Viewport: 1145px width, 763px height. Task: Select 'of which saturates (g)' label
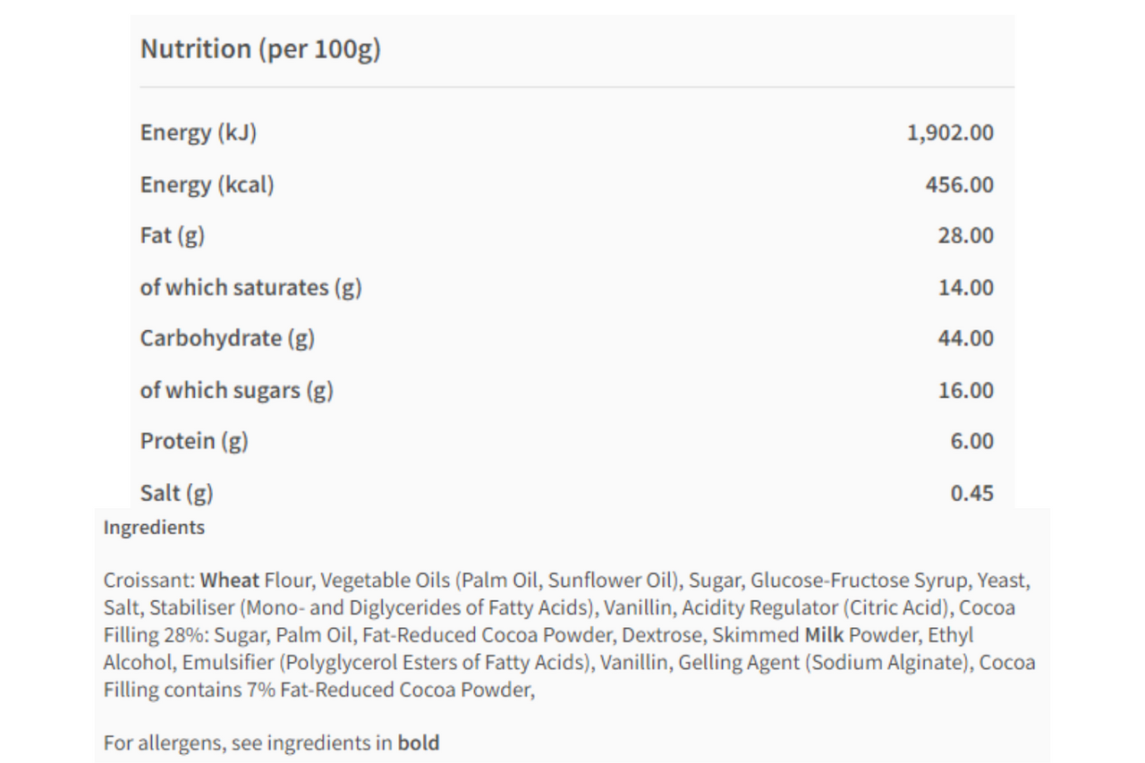pyautogui.click(x=250, y=288)
